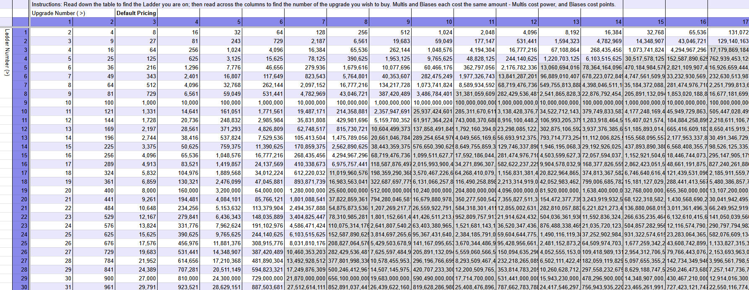The image size is (749, 290).
Task: Click the cell showing 331,776
Action: pos(179,226)
